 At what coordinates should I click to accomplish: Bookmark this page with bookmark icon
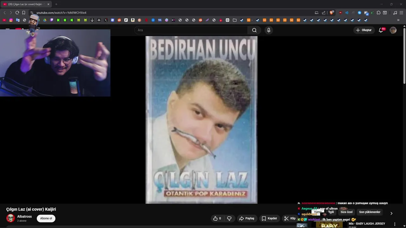coord(23,13)
